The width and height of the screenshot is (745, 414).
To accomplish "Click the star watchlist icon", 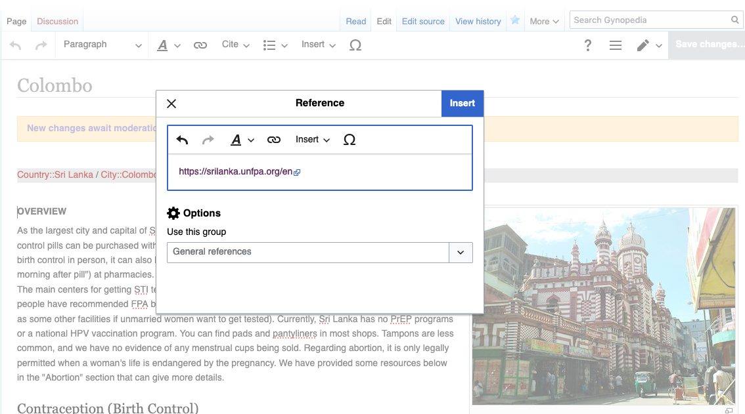I will (x=515, y=21).
